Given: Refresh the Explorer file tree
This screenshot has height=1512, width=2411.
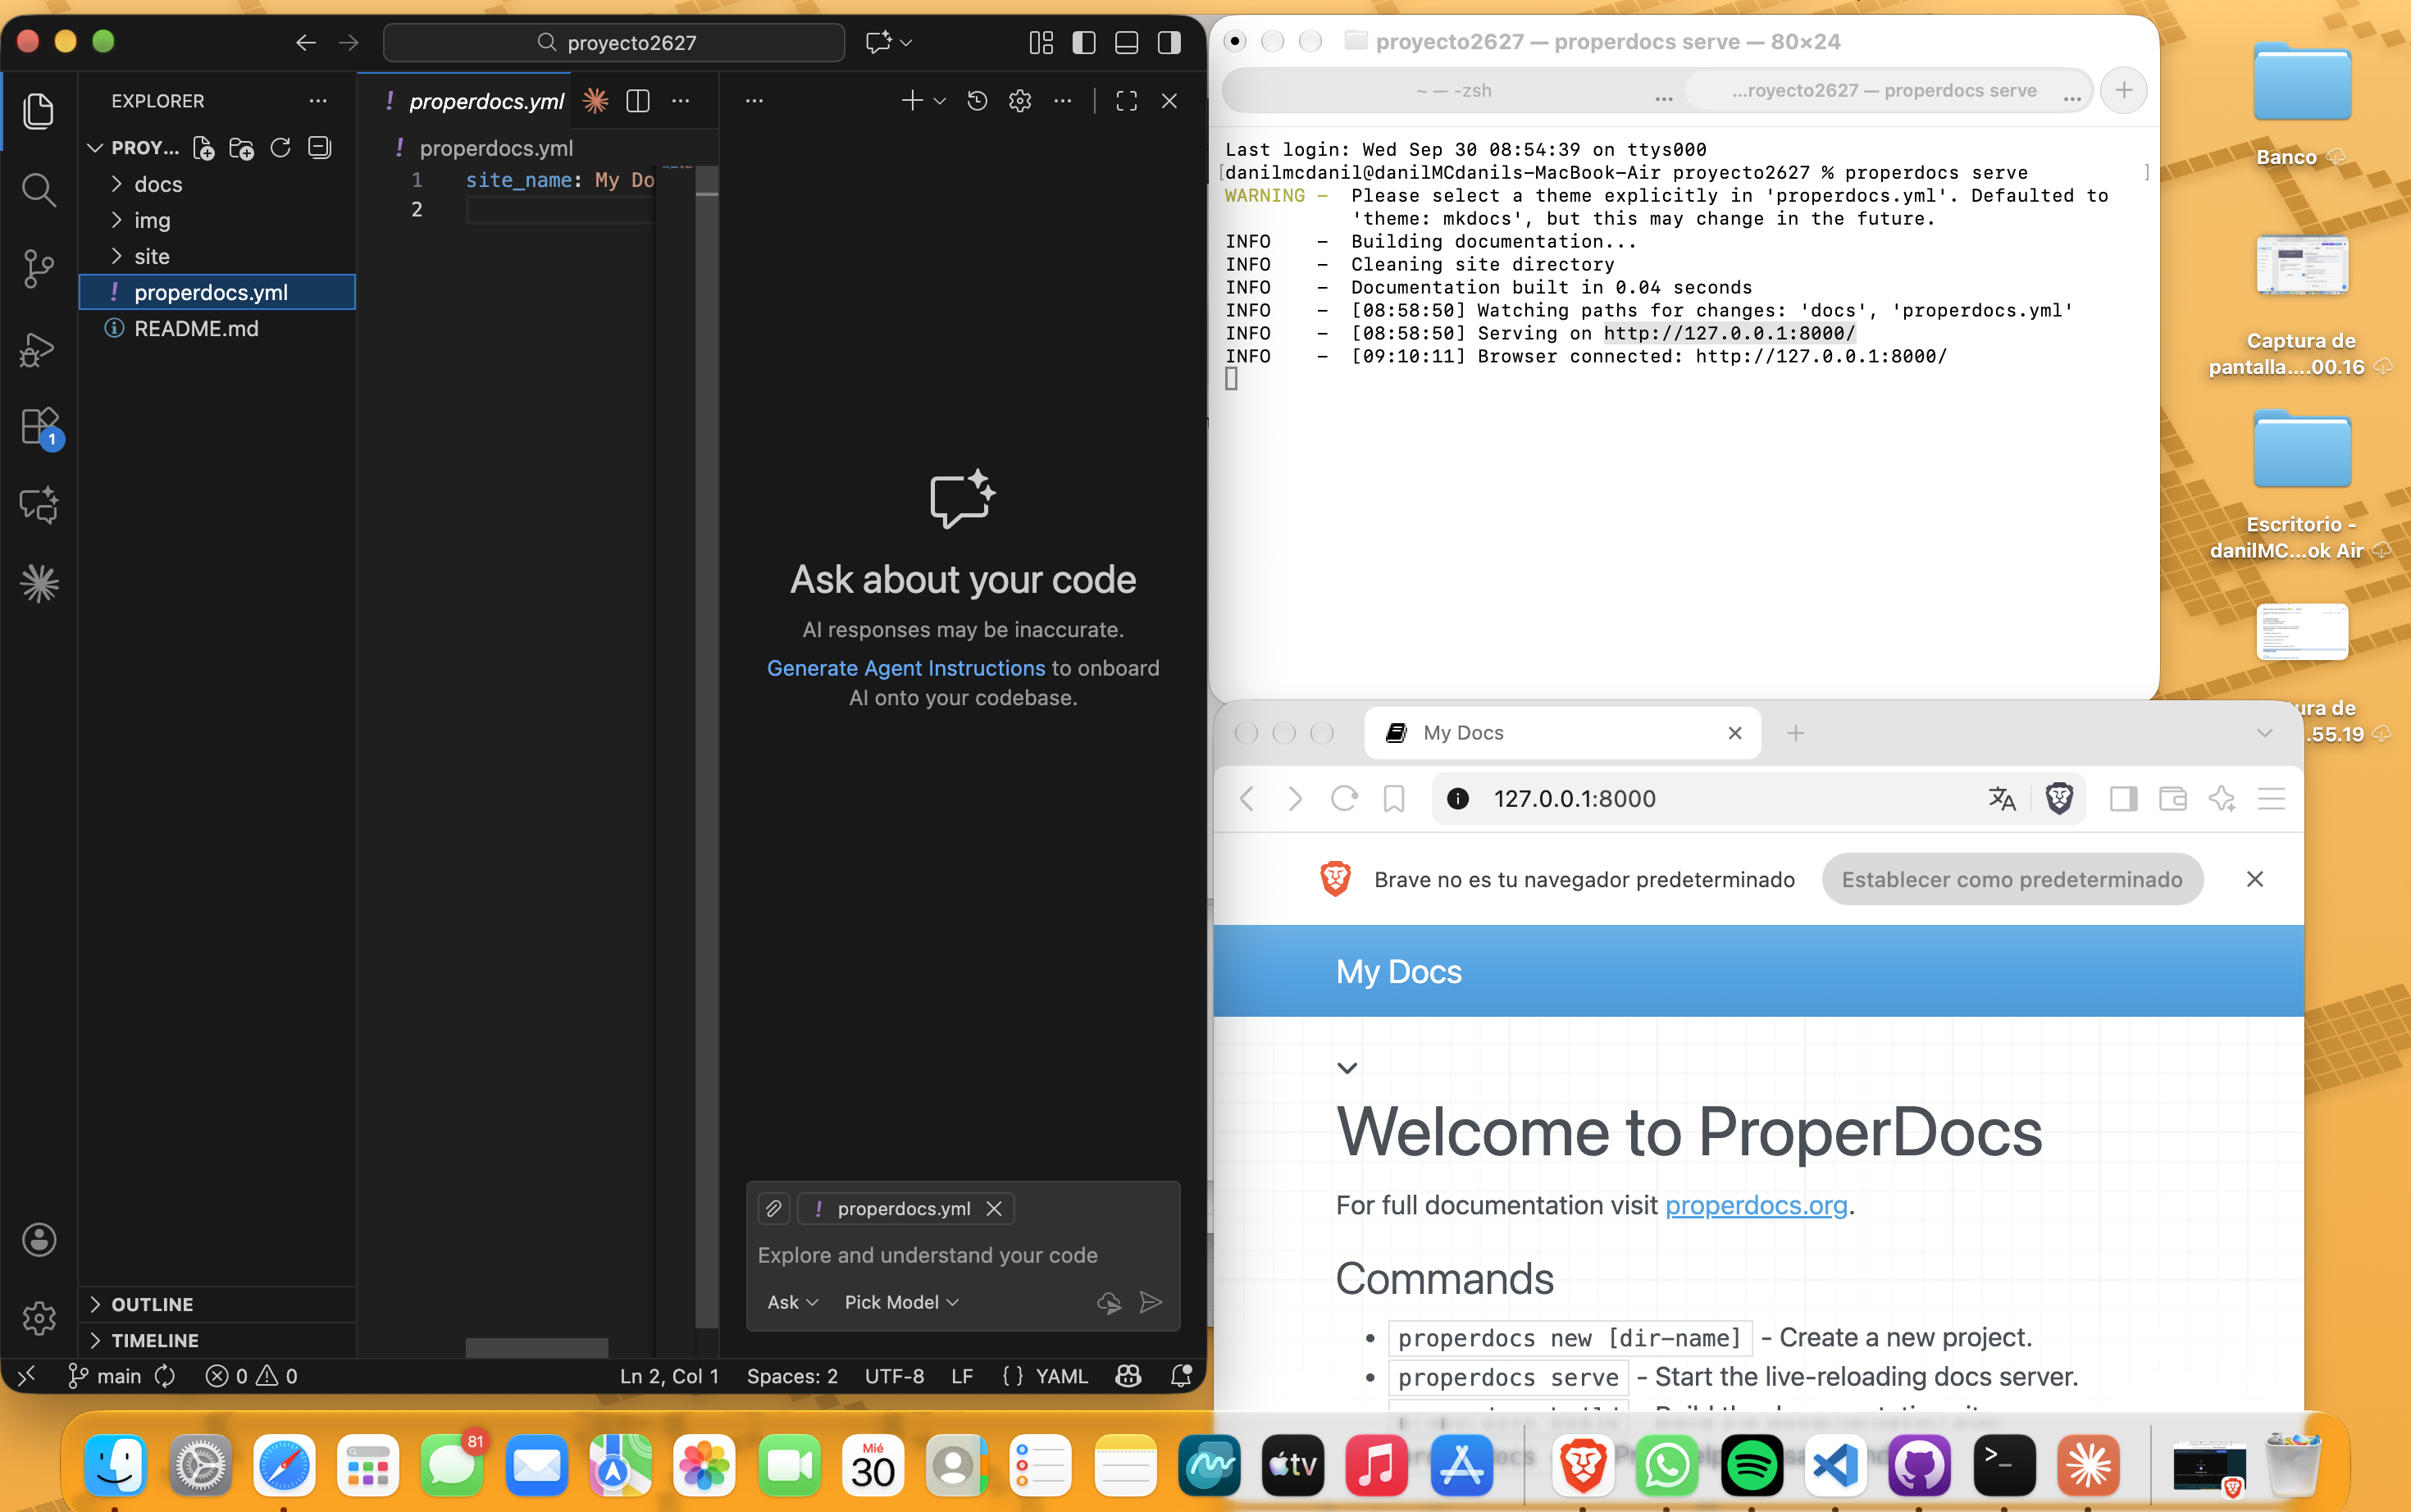Looking at the screenshot, I should pos(281,148).
